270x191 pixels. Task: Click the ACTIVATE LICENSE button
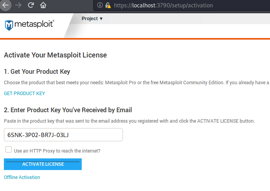(x=43, y=164)
